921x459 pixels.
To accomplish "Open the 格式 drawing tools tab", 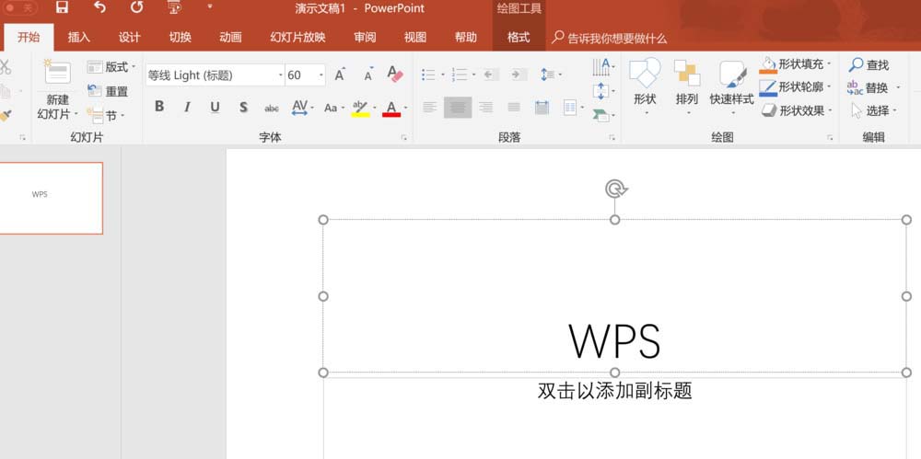I will tap(519, 38).
